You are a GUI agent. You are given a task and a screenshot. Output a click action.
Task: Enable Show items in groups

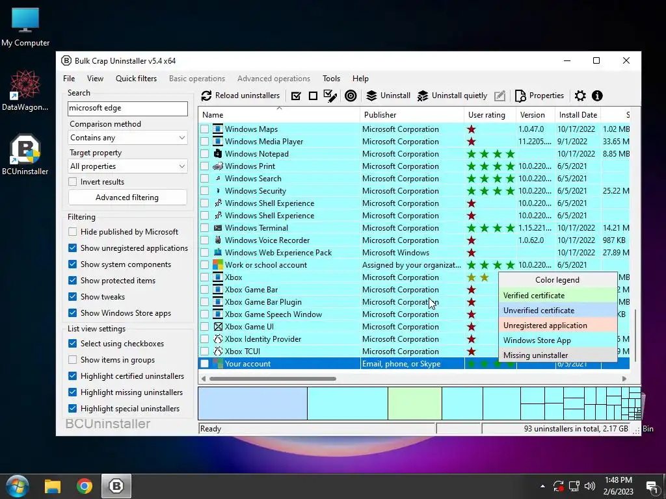point(73,360)
